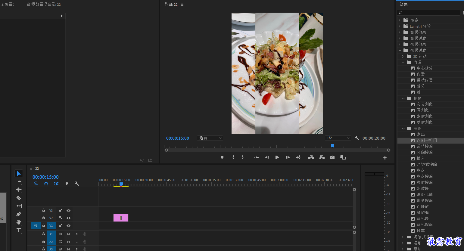Select the 时钟式擦除 transition

tap(427, 165)
